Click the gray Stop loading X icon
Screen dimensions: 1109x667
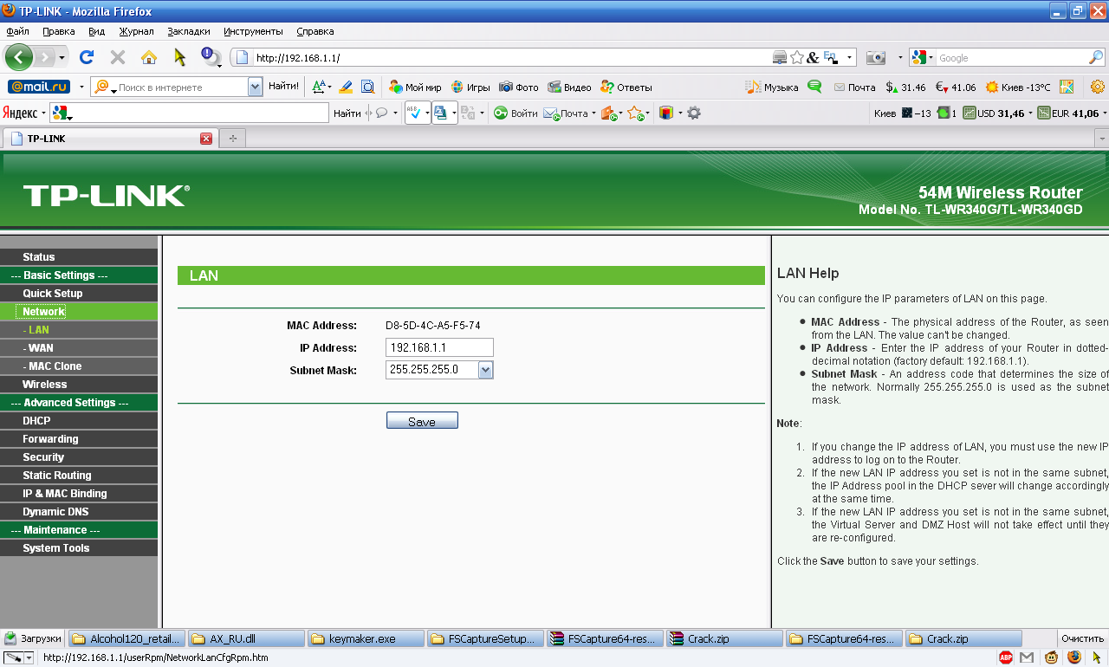118,57
